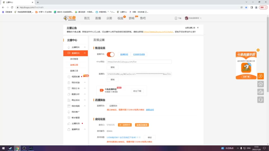
Task: Toggle the 直播开关 live switch
Action: (111, 54)
